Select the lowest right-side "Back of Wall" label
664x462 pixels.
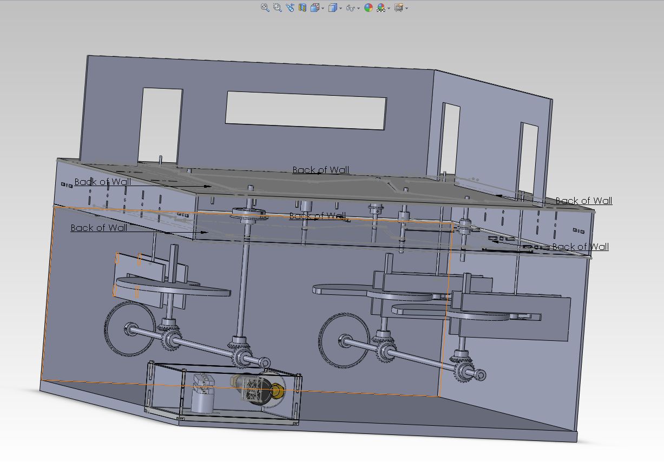(580, 247)
